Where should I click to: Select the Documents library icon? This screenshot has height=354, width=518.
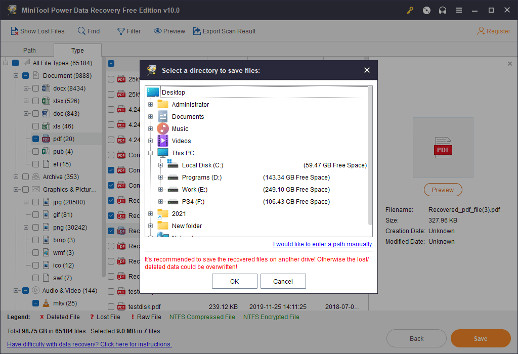point(163,117)
